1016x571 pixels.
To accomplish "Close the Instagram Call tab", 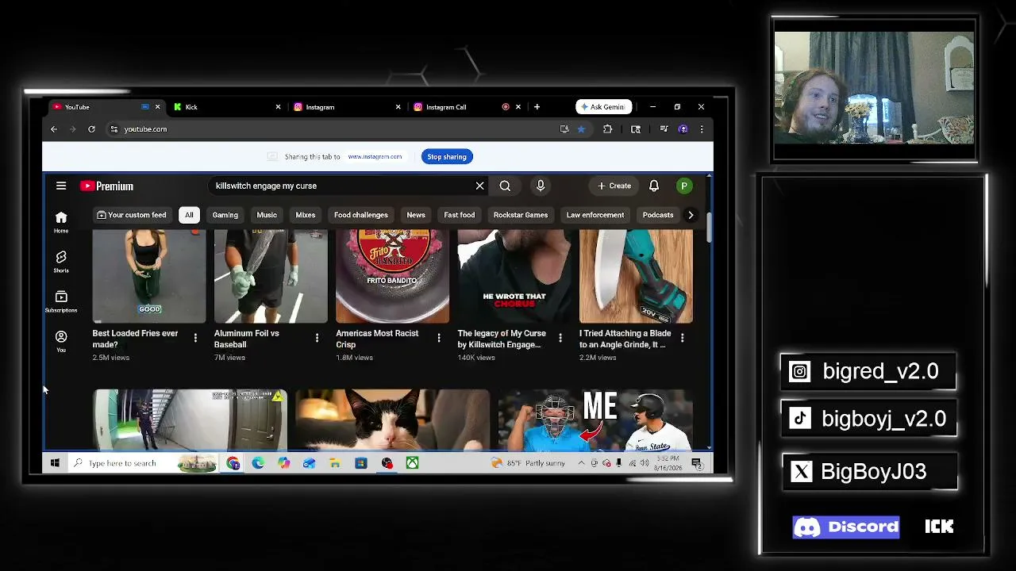I will (518, 107).
